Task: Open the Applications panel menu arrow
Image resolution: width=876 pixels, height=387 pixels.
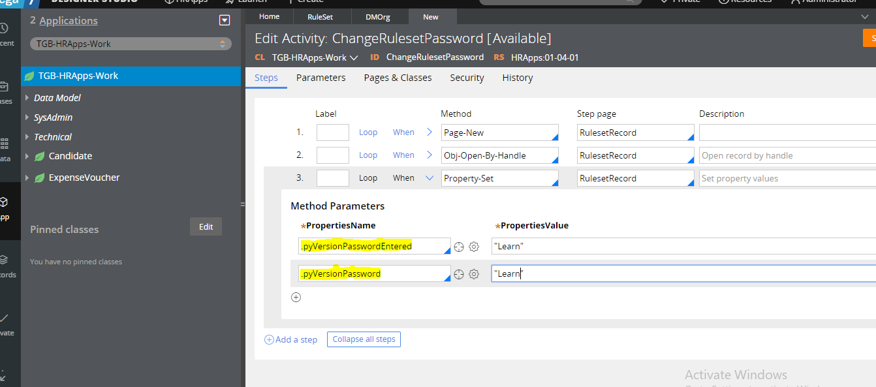Action: (x=225, y=20)
